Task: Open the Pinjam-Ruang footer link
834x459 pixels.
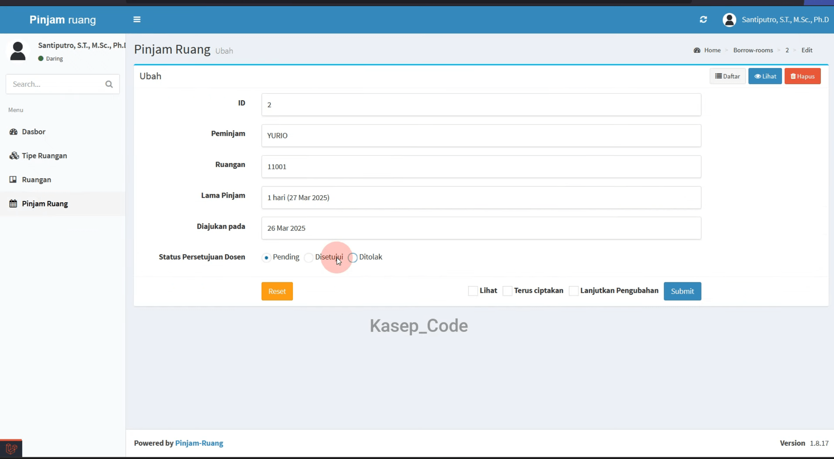Action: click(x=199, y=443)
